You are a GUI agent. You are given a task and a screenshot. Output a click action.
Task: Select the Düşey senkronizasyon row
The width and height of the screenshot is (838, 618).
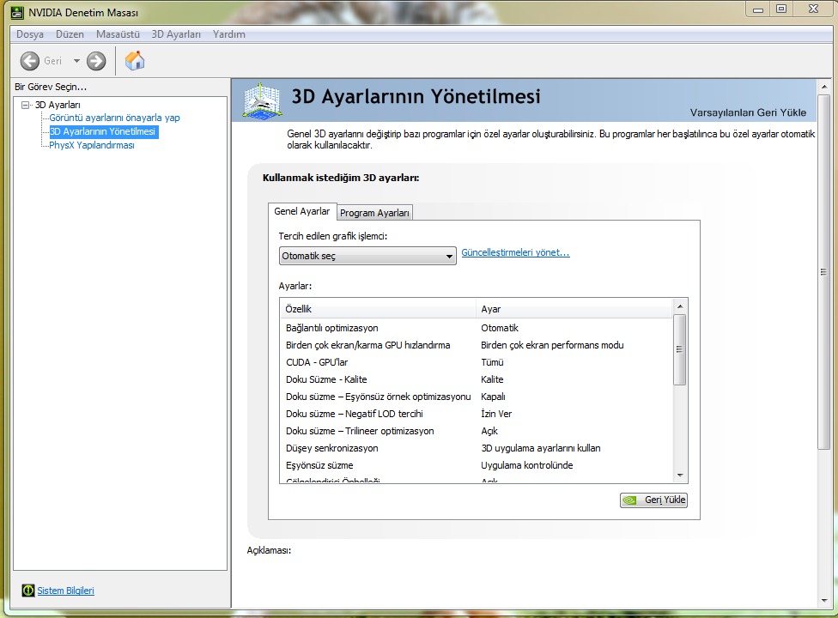(x=477, y=447)
